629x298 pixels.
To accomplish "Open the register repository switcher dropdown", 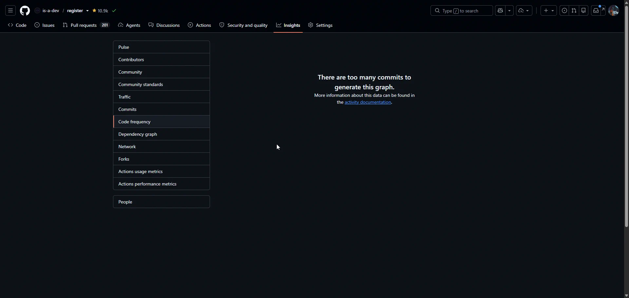I will (x=87, y=11).
